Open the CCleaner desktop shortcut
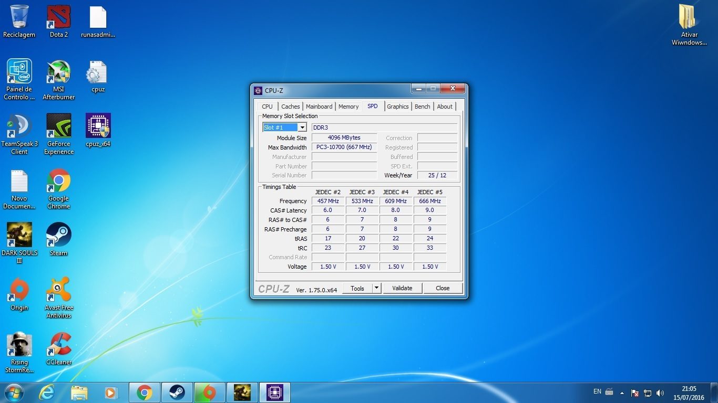The width and height of the screenshot is (718, 403). pyautogui.click(x=59, y=348)
